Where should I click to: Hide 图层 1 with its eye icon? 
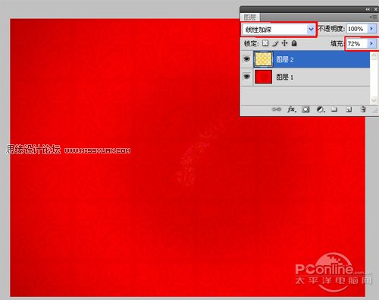(246, 77)
